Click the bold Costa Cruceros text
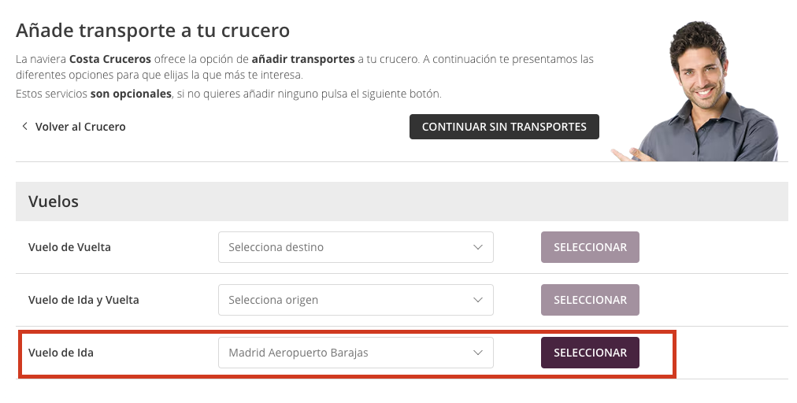 pos(110,59)
